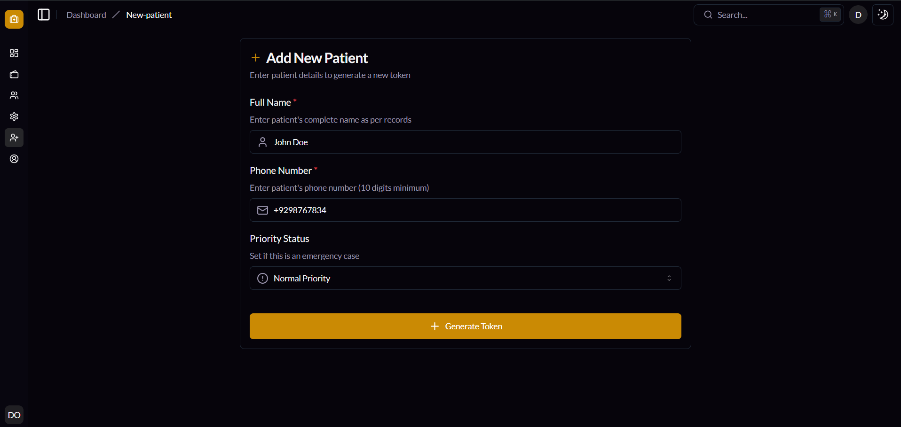This screenshot has width=901, height=427.
Task: Toggle the sidebar panel
Action: pyautogui.click(x=44, y=15)
